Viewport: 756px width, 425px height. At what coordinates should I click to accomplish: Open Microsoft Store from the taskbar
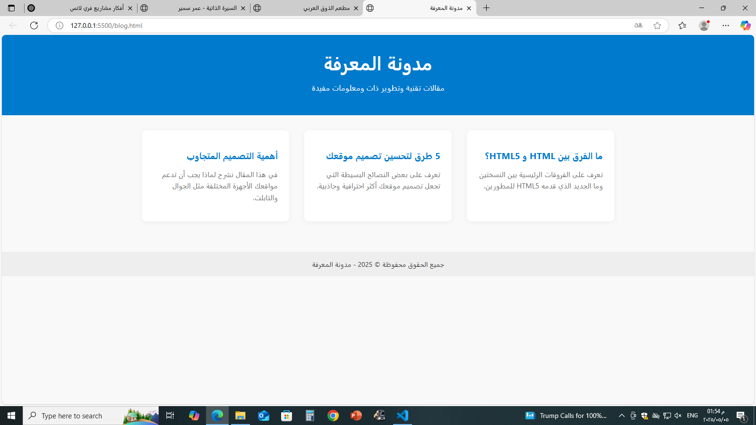[x=287, y=416]
